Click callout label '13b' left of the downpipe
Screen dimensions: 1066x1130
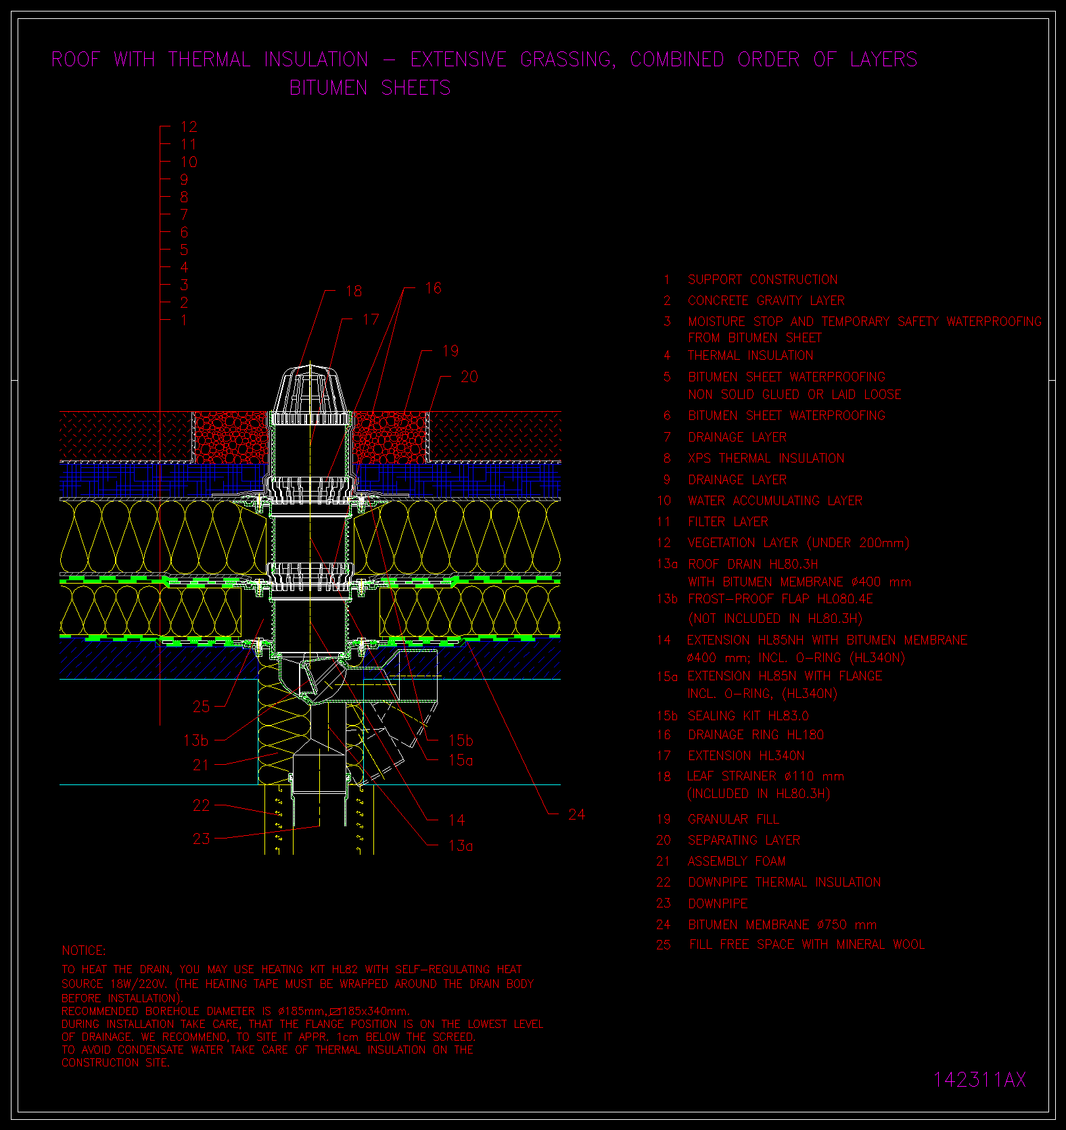(196, 740)
